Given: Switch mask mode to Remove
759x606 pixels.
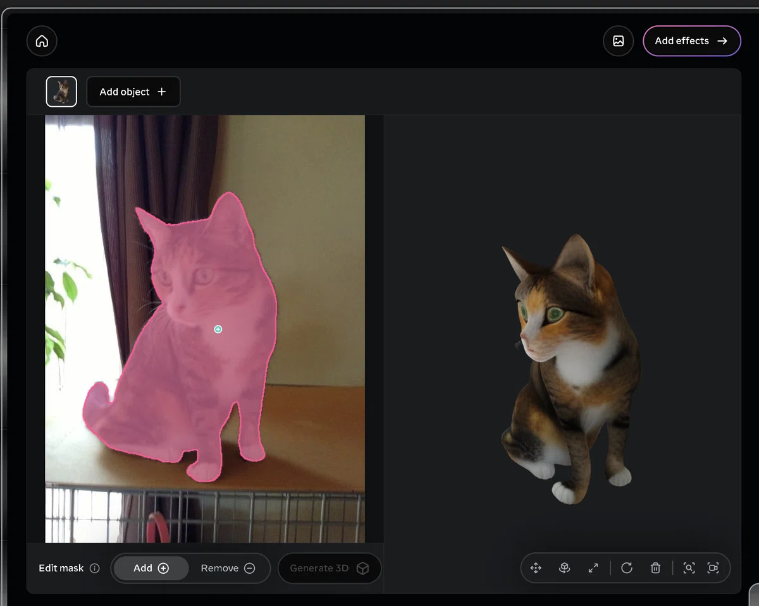Looking at the screenshot, I should (228, 568).
